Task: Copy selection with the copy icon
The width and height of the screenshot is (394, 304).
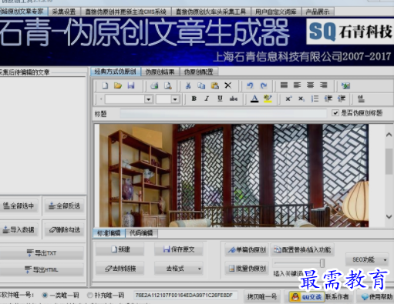Action: pos(201,85)
